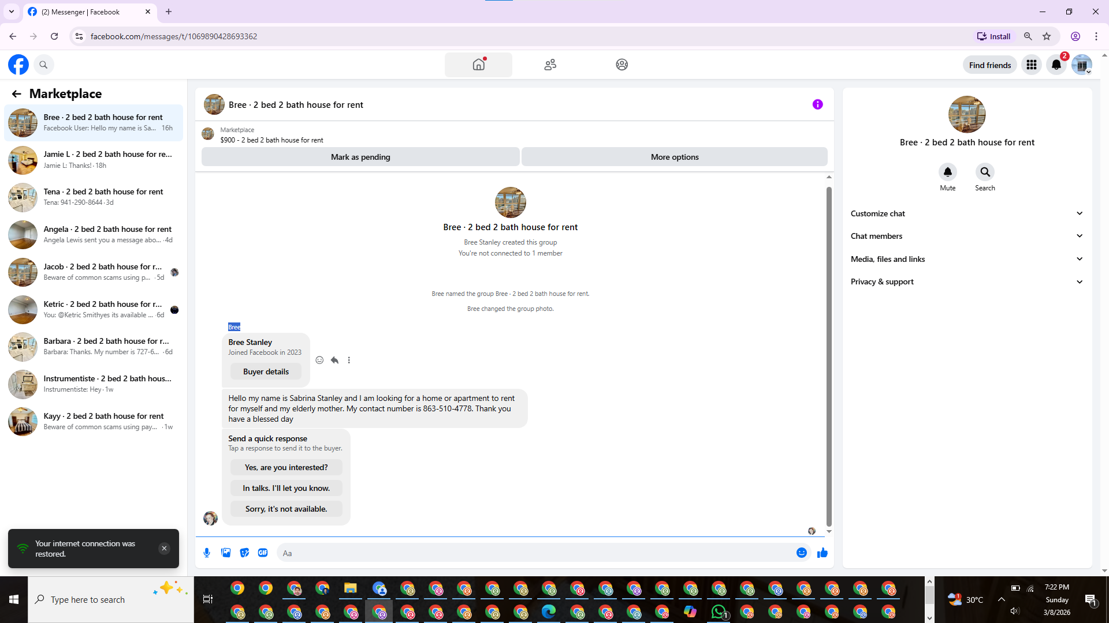Open the Friends tab in top navigation
The image size is (1109, 623).
click(550, 65)
